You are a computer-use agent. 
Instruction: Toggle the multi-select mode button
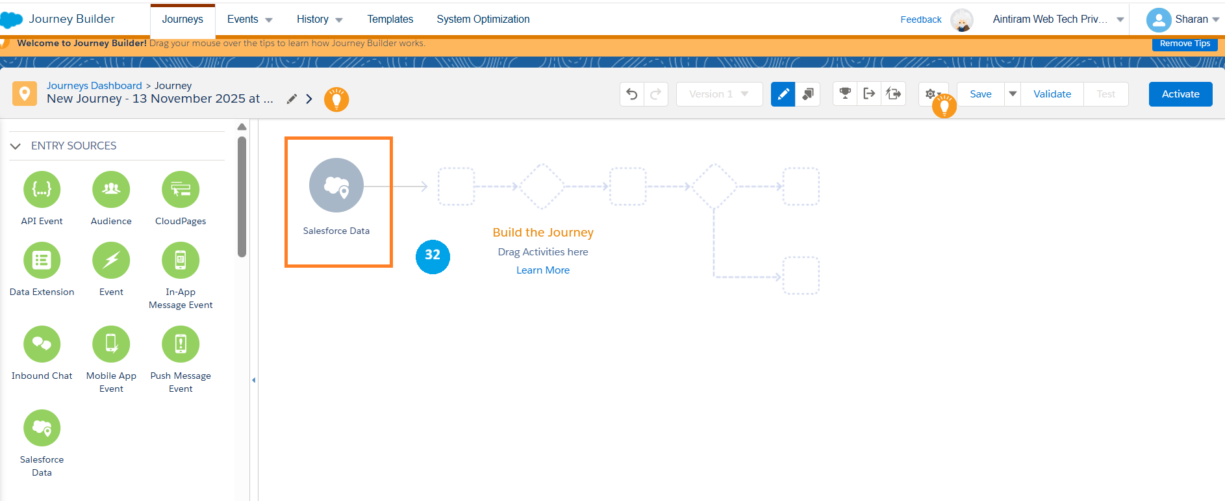click(x=807, y=94)
